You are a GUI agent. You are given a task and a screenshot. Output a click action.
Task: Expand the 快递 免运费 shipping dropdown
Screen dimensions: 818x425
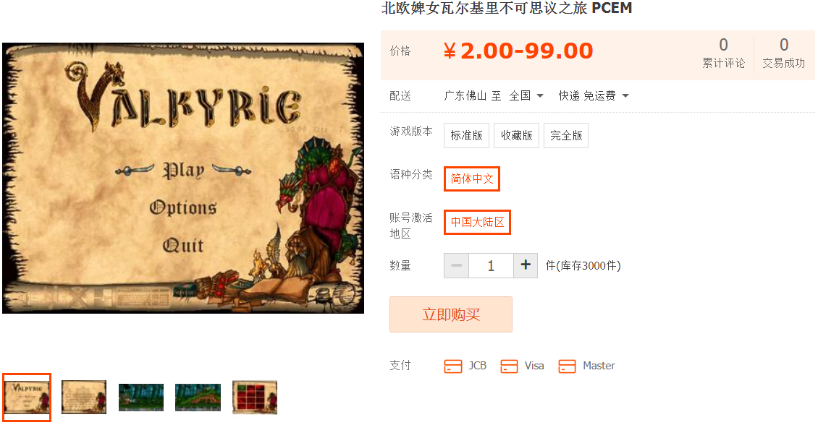[594, 96]
